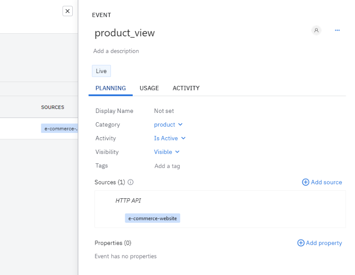Open the Visibility dropdown showing Visible
Screen dimensions: 355x275
pos(167,152)
